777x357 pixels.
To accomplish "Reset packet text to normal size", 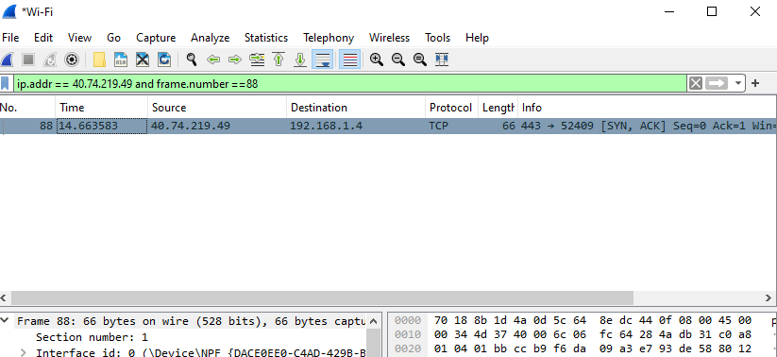I will pos(420,60).
